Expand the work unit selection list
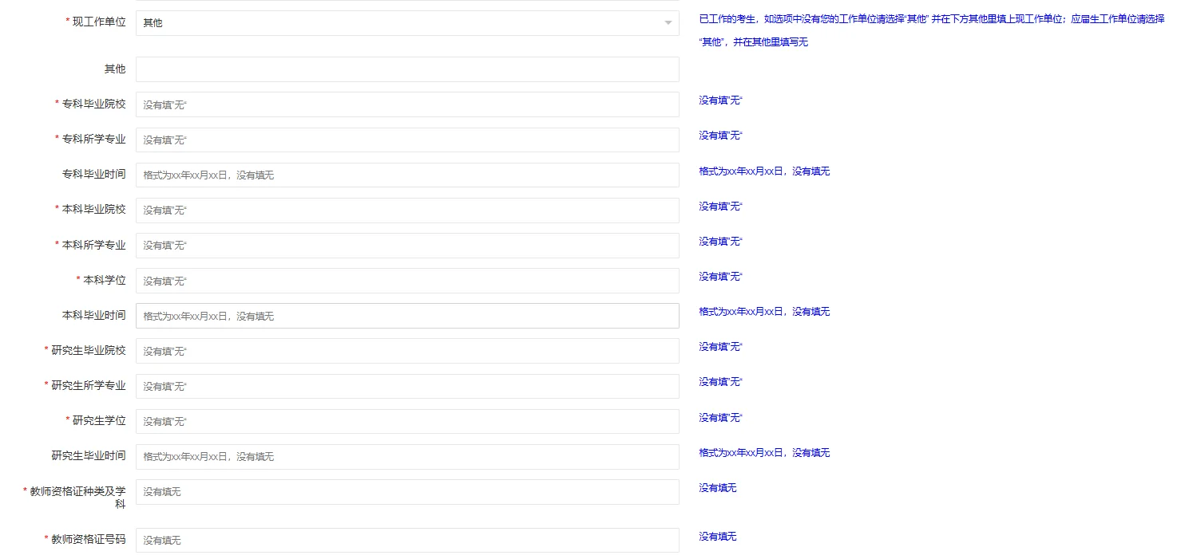The image size is (1177, 559). pos(406,22)
